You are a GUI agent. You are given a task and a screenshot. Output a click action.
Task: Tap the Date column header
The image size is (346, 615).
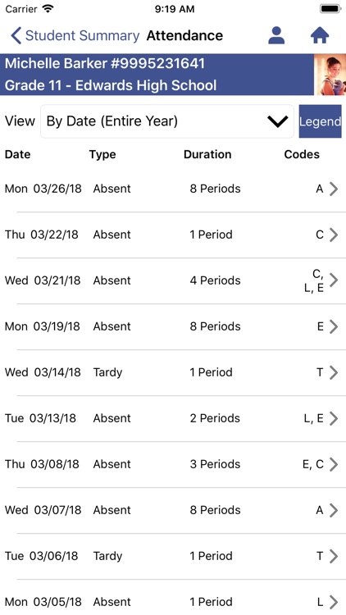[18, 154]
